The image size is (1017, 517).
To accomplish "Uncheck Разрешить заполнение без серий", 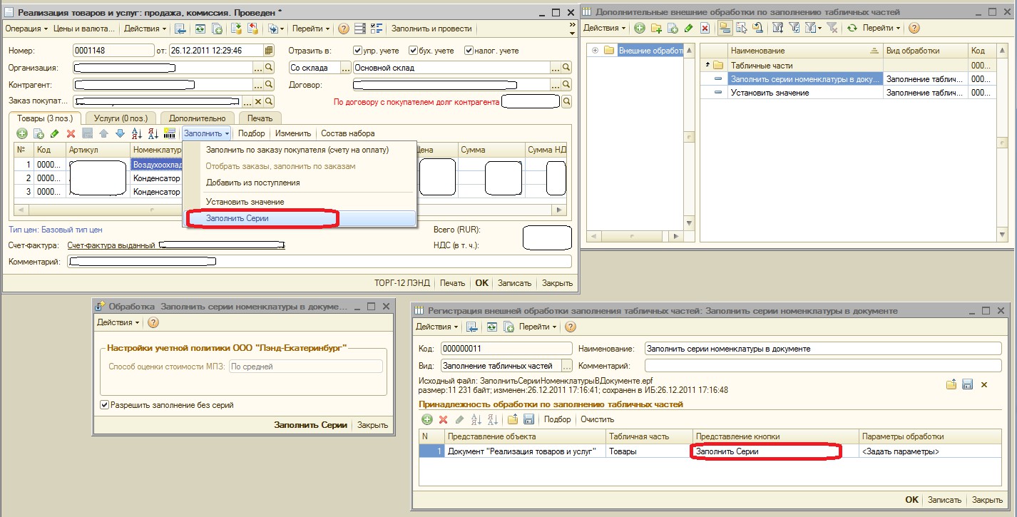I will (x=105, y=405).
